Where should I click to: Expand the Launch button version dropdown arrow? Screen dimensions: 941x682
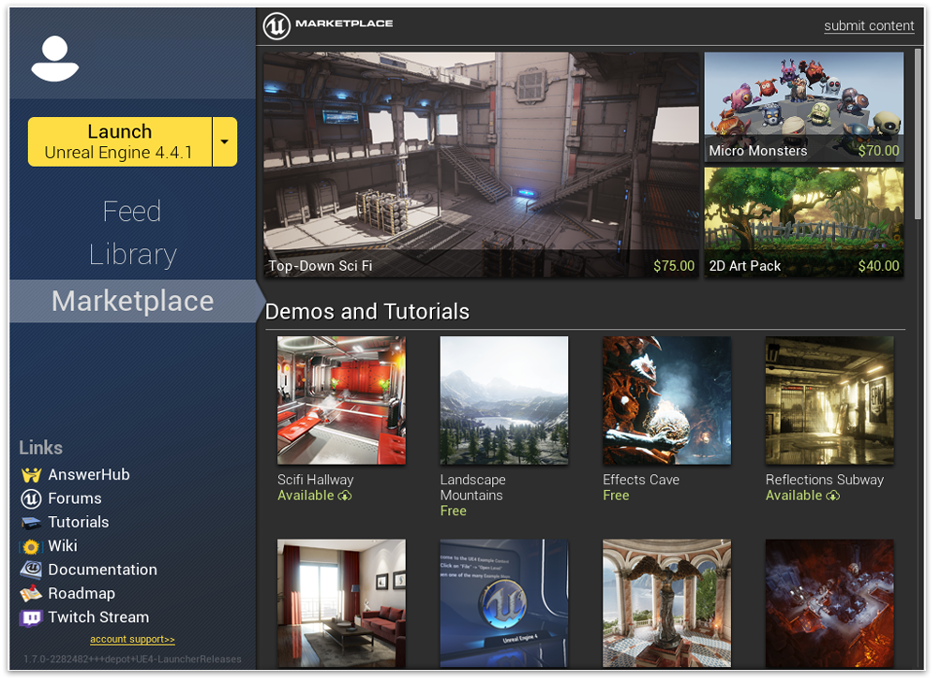(x=225, y=142)
